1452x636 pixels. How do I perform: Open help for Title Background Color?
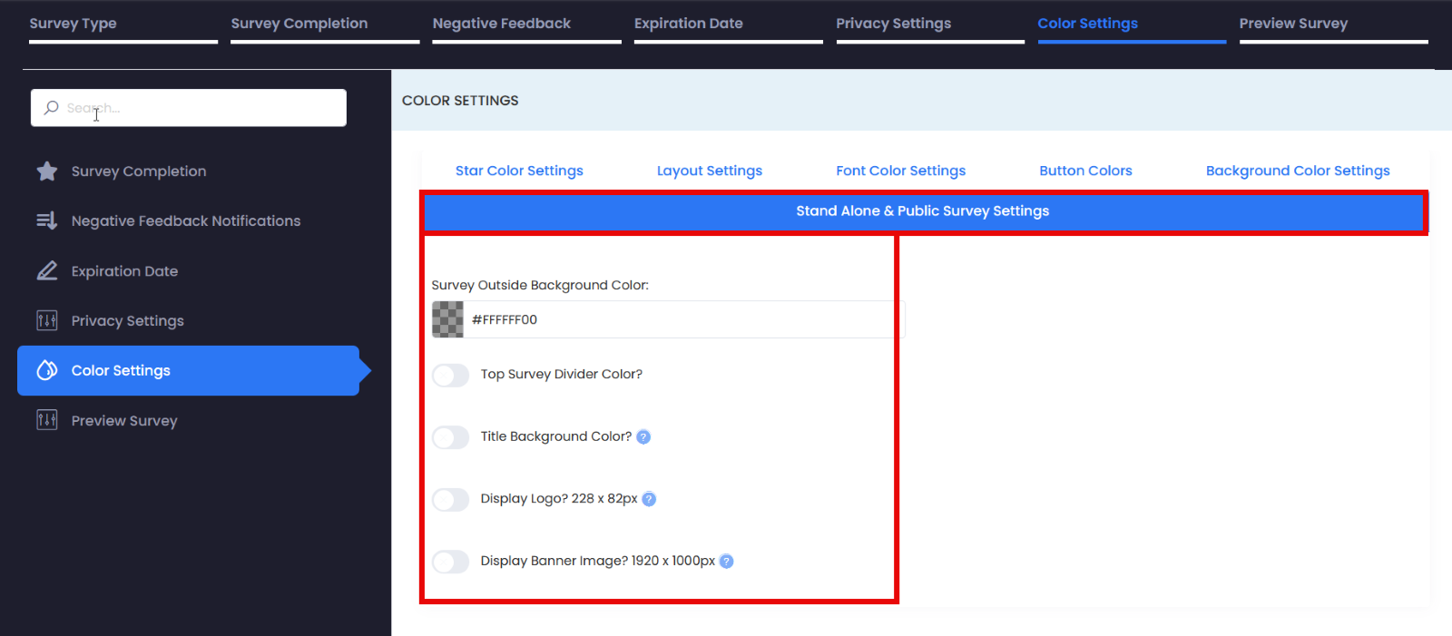coord(643,437)
